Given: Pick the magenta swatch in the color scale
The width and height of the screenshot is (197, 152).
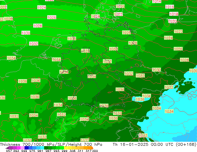Looking at the screenshot, I should tap(19, 148).
